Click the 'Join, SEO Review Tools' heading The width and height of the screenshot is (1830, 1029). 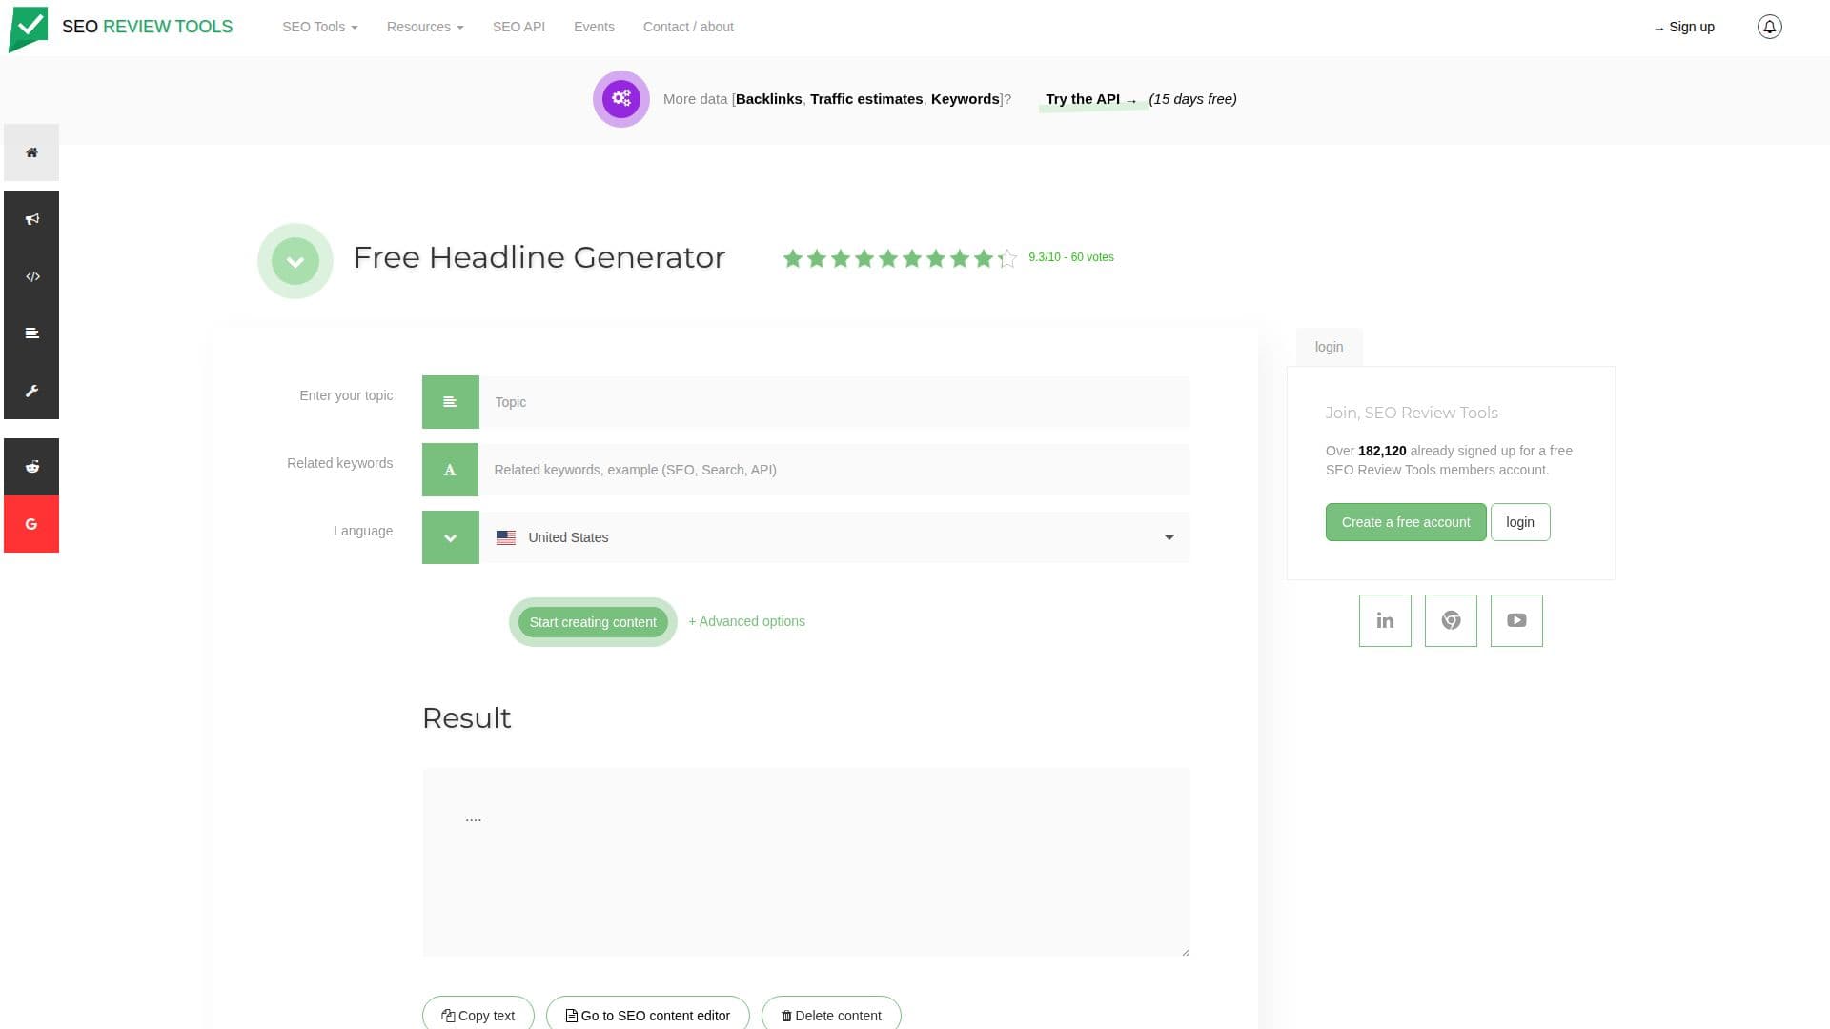[1412, 413]
